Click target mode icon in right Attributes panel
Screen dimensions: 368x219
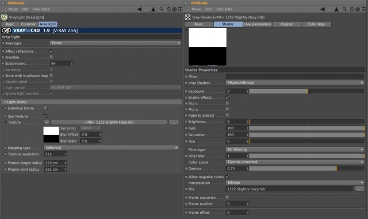358,9
